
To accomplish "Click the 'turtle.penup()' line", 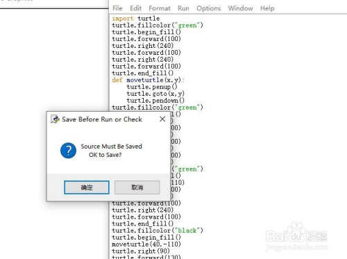I will tap(152, 87).
